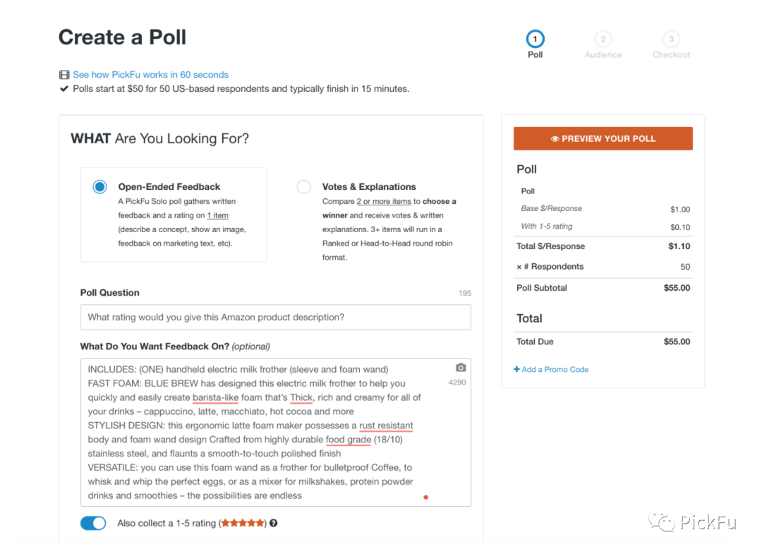
Task: Toggle the collect 1-5 rating switch
Action: 93,523
